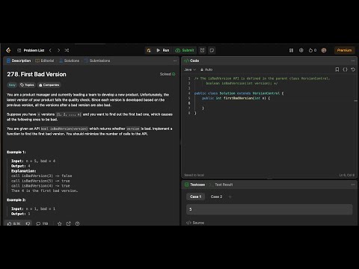Toggle the Auto mode option

[x=206, y=69]
